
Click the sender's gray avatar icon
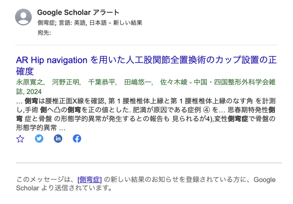[x=23, y=17]
